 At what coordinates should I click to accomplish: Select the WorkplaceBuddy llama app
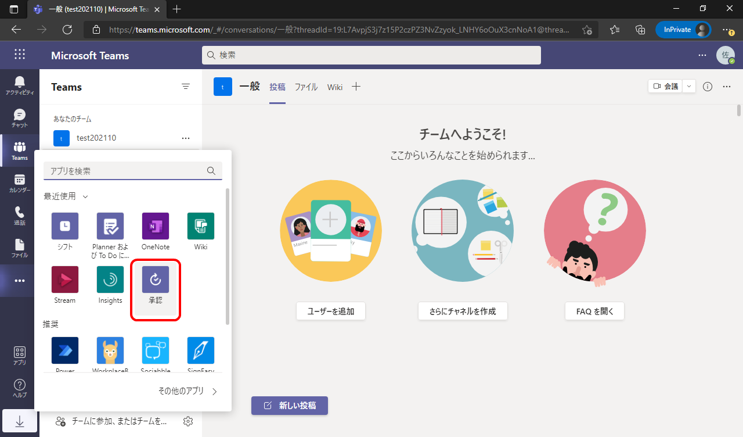pos(110,354)
